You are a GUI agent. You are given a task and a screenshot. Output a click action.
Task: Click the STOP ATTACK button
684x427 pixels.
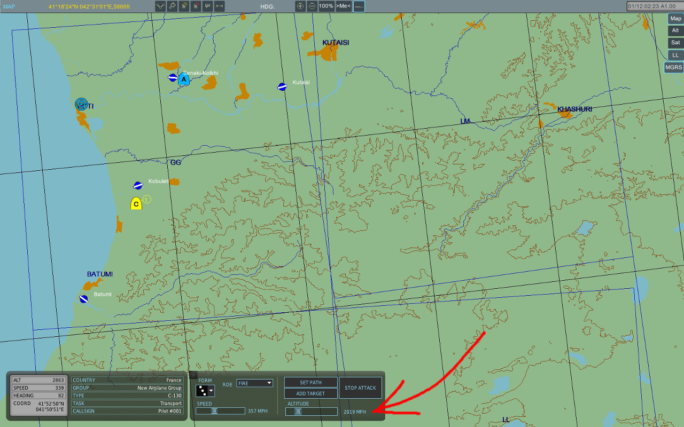click(360, 388)
